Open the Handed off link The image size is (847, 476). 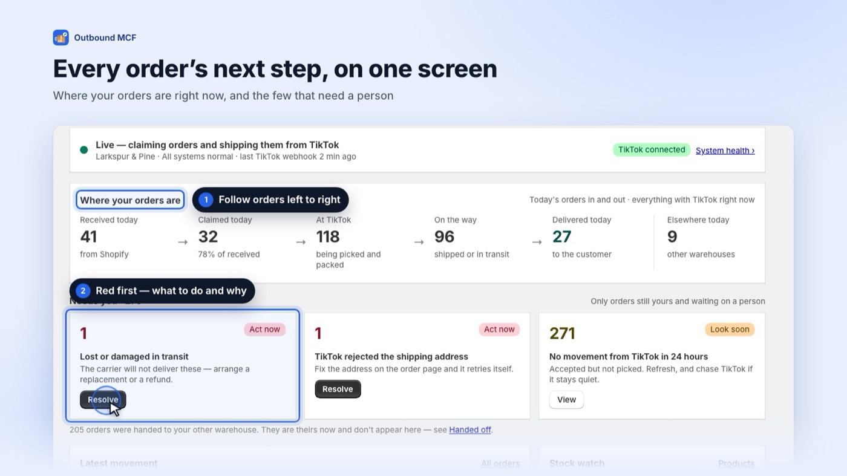(470, 430)
